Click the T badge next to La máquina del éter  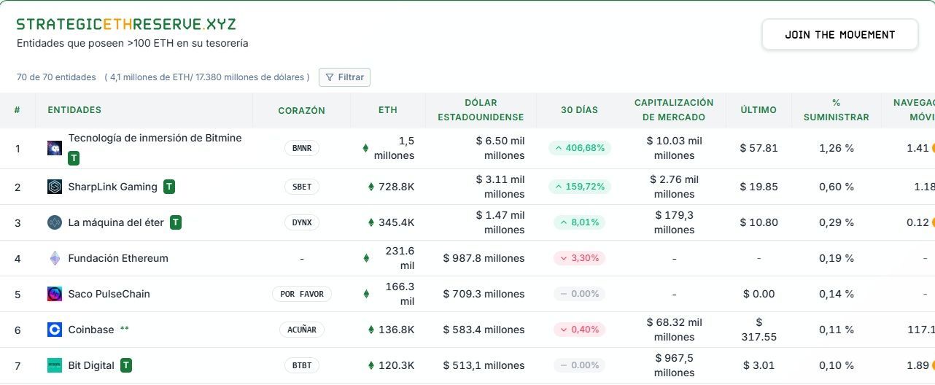(176, 222)
